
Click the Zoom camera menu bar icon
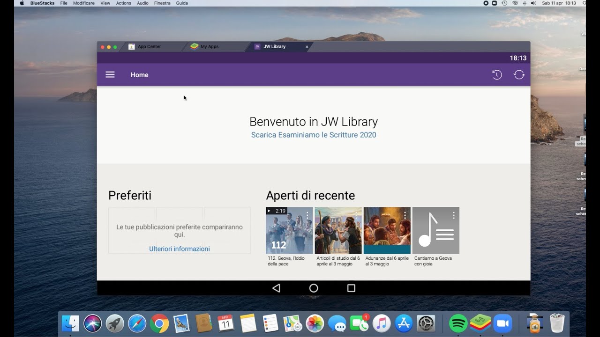(495, 3)
